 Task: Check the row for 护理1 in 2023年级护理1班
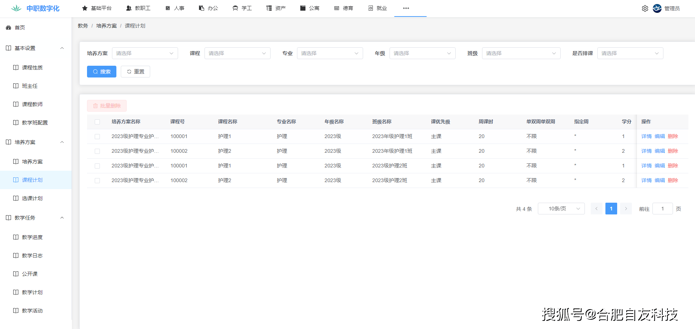pos(97,137)
